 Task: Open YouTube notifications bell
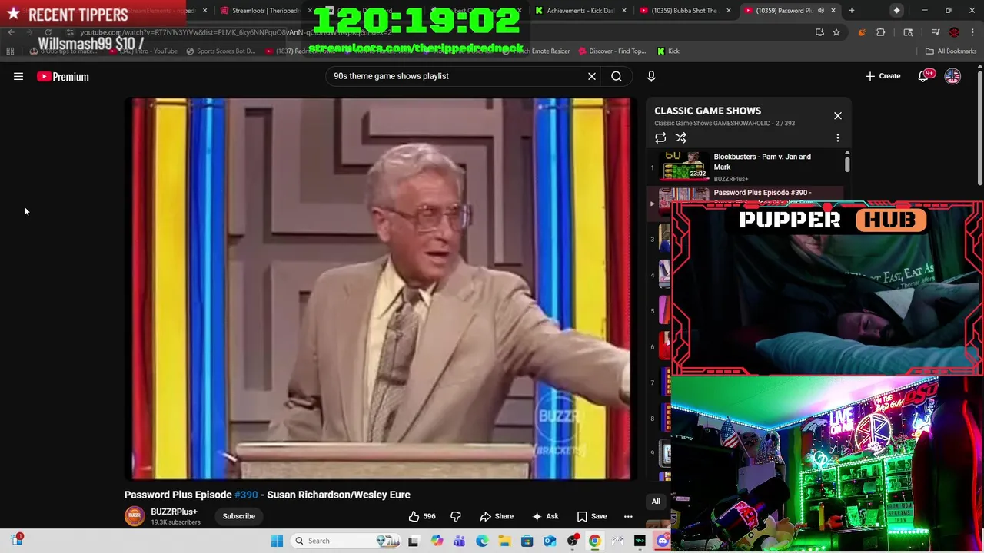[925, 76]
